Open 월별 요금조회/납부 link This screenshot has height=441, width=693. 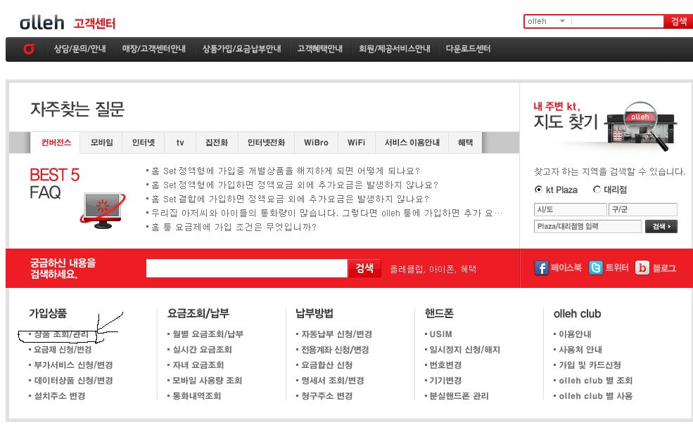pyautogui.click(x=208, y=334)
